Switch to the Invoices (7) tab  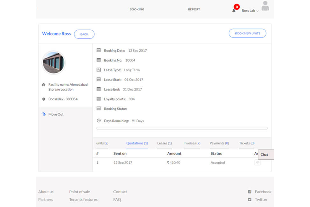pos(192,143)
